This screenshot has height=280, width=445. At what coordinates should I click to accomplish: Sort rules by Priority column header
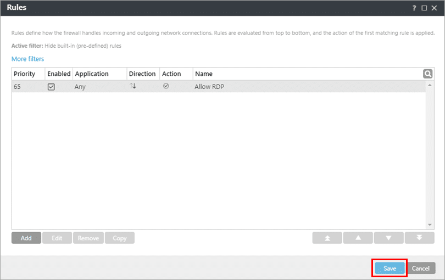[x=25, y=74]
